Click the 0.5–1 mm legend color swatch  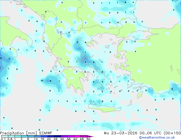pyautogui.click(x=11, y=136)
